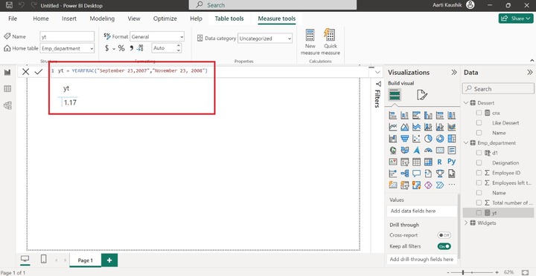Choose the Q&A speech bubble visual

(416, 174)
